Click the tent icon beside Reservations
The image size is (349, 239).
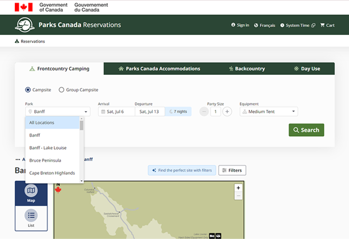[17, 41]
